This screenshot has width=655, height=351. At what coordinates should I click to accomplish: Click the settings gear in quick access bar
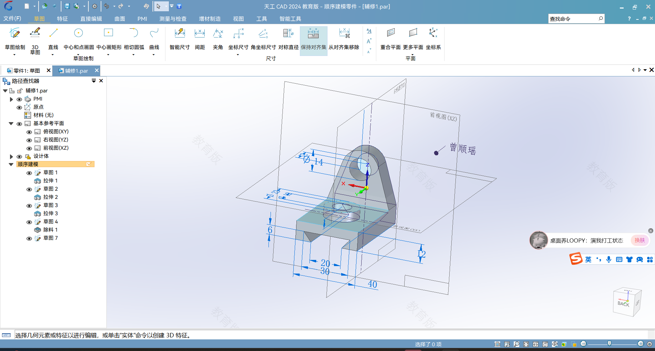[94, 6]
